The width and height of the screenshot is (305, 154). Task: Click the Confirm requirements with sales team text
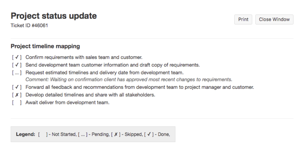(x=84, y=57)
